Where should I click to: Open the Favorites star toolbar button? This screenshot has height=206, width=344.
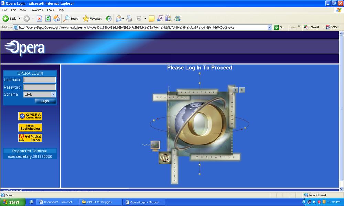pyautogui.click(x=92, y=19)
